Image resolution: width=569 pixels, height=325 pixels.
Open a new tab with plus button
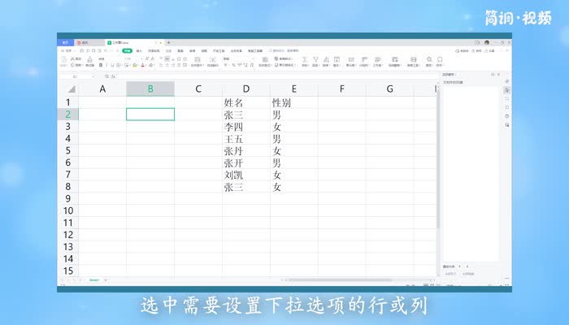pyautogui.click(x=168, y=42)
